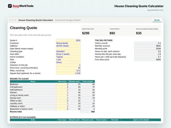Click Basement or bonus room How many cell
Image resolution: width=171 pixels, height=128 pixels.
pyautogui.click(x=62, y=109)
